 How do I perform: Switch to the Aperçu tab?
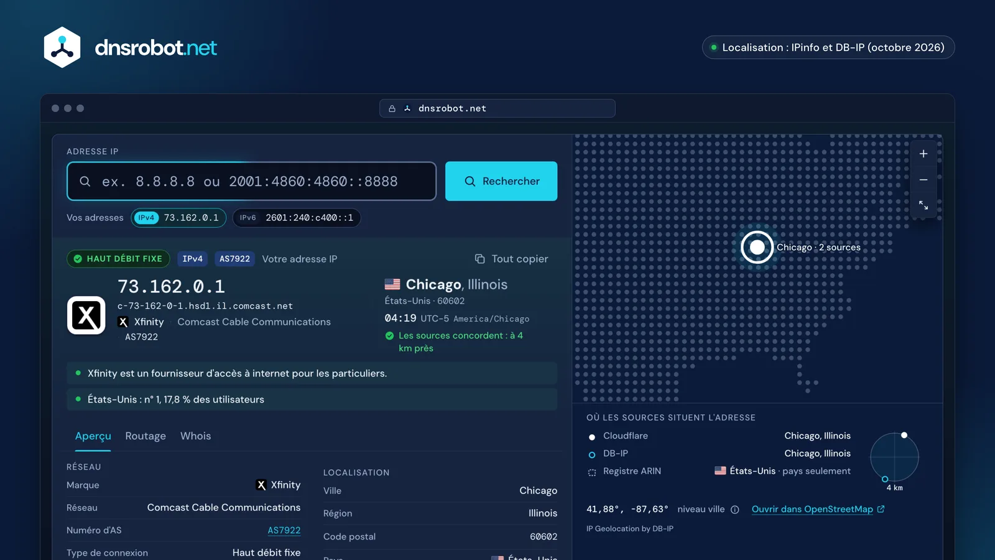click(93, 436)
